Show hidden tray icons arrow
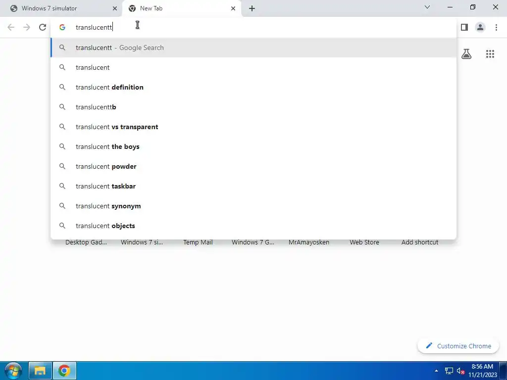 [x=436, y=371]
